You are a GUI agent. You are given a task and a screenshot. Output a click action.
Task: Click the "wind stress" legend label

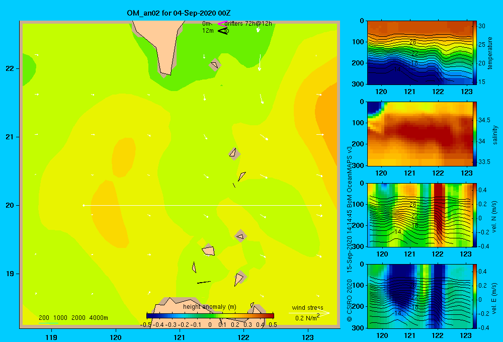307,307
